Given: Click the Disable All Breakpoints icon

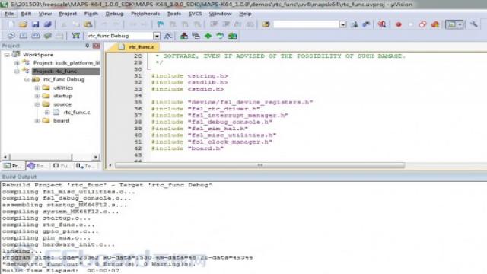Looking at the screenshot, I should click(422, 24).
